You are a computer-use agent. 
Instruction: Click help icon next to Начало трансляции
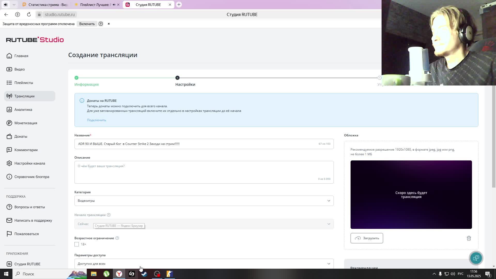[x=109, y=215]
